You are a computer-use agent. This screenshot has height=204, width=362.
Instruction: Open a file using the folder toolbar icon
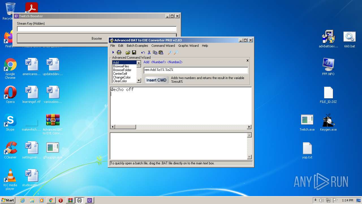pos(128,52)
